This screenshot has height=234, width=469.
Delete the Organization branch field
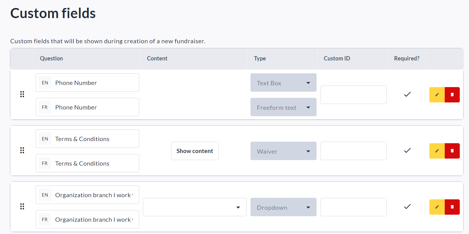point(452,207)
